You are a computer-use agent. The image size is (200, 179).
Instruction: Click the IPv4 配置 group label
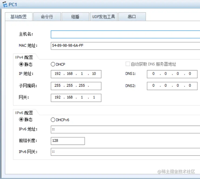(24, 57)
